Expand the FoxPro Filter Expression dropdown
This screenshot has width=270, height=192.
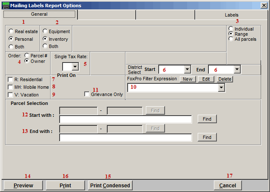pyautogui.click(x=221, y=88)
